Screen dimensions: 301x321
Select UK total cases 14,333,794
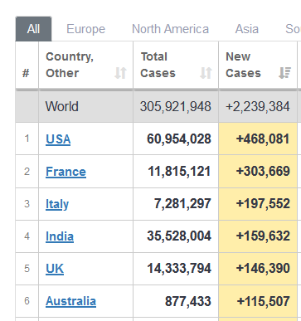[179, 268]
